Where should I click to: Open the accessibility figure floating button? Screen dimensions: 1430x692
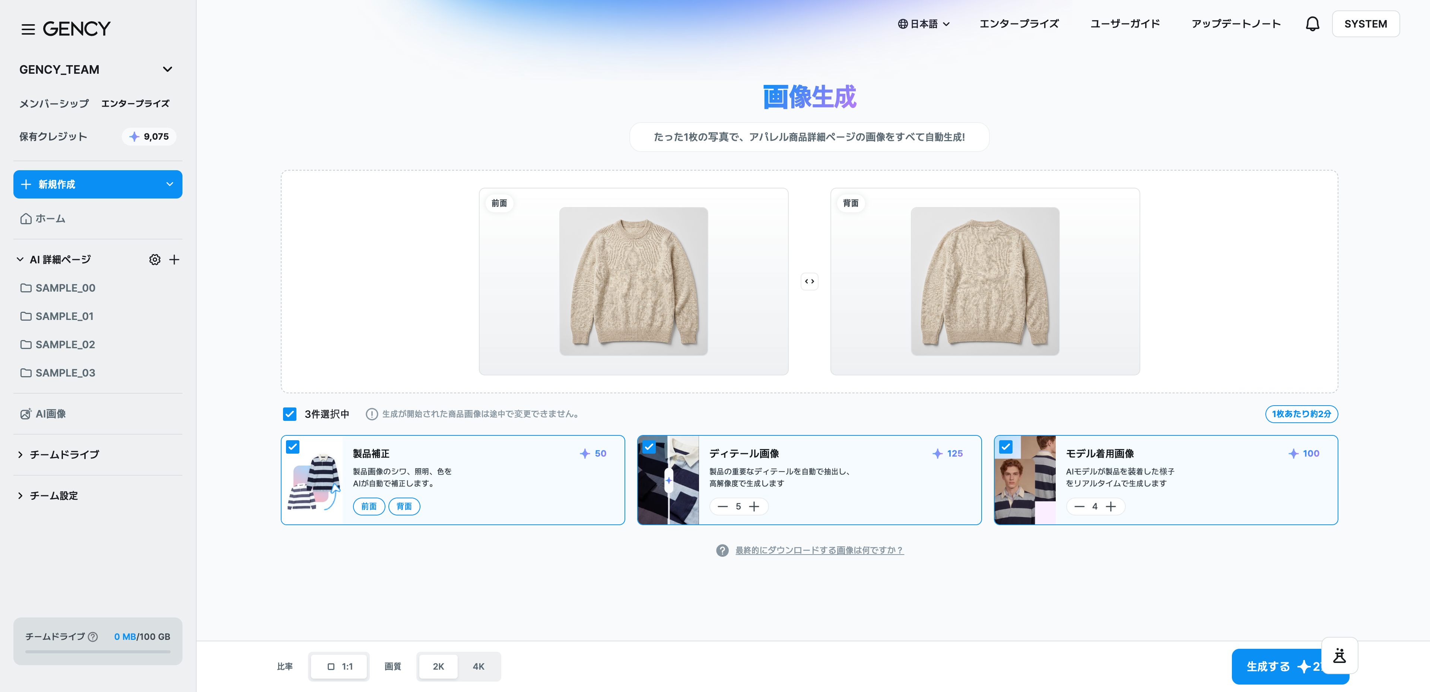(x=1340, y=656)
